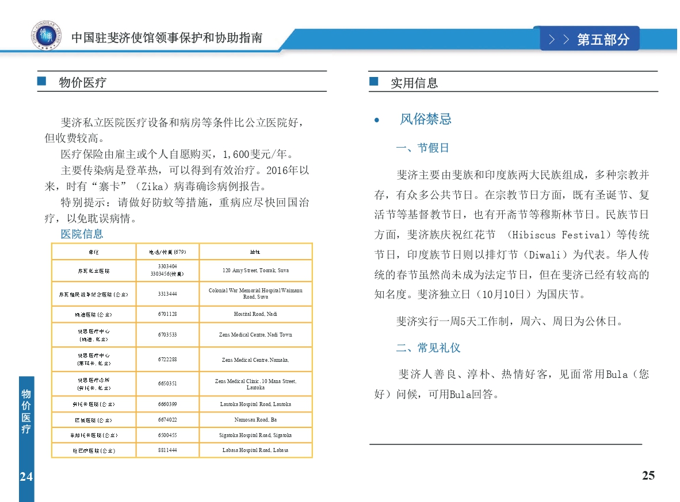Click the blue square beside 实用信息 heading
The height and width of the screenshot is (502, 680).
[x=374, y=82]
